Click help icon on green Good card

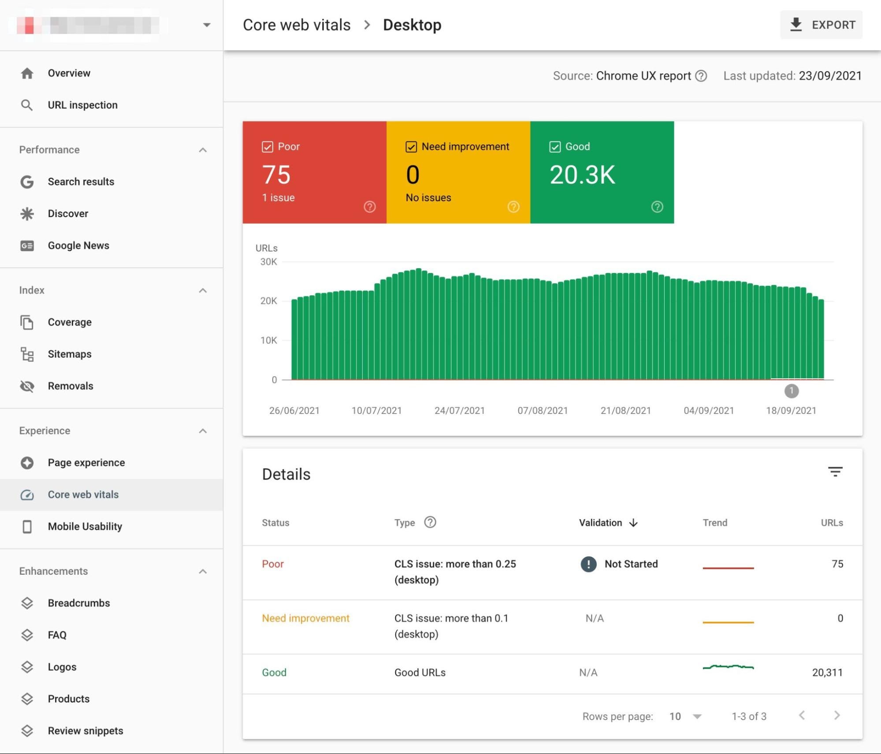[657, 207]
